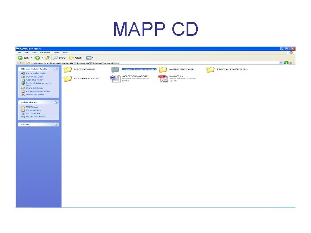Click Move this folder link
This screenshot has height=233, width=311.
point(34,76)
